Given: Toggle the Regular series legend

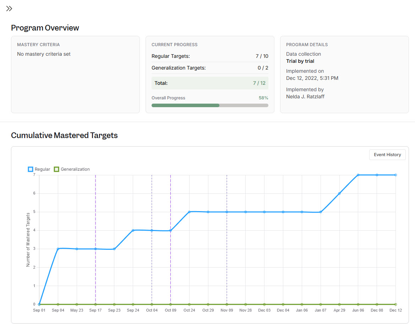Looking at the screenshot, I should [39, 169].
